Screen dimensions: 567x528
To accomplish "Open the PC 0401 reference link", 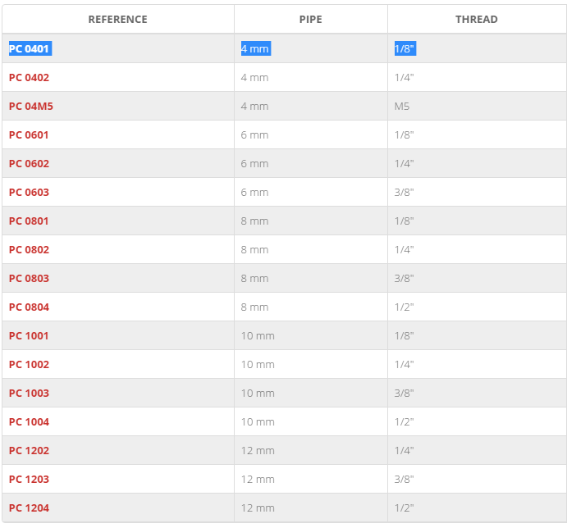I will pyautogui.click(x=29, y=48).
